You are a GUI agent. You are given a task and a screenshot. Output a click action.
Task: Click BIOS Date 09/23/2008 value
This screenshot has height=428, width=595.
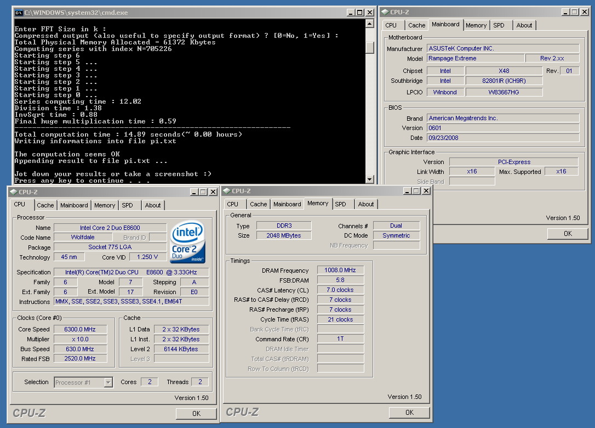pos(503,138)
